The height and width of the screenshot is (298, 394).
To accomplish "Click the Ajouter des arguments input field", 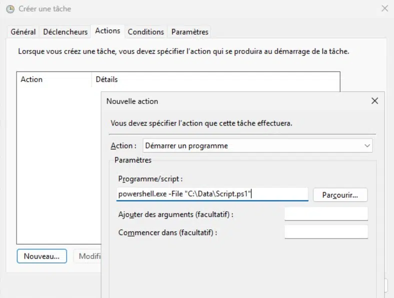I will (x=326, y=214).
